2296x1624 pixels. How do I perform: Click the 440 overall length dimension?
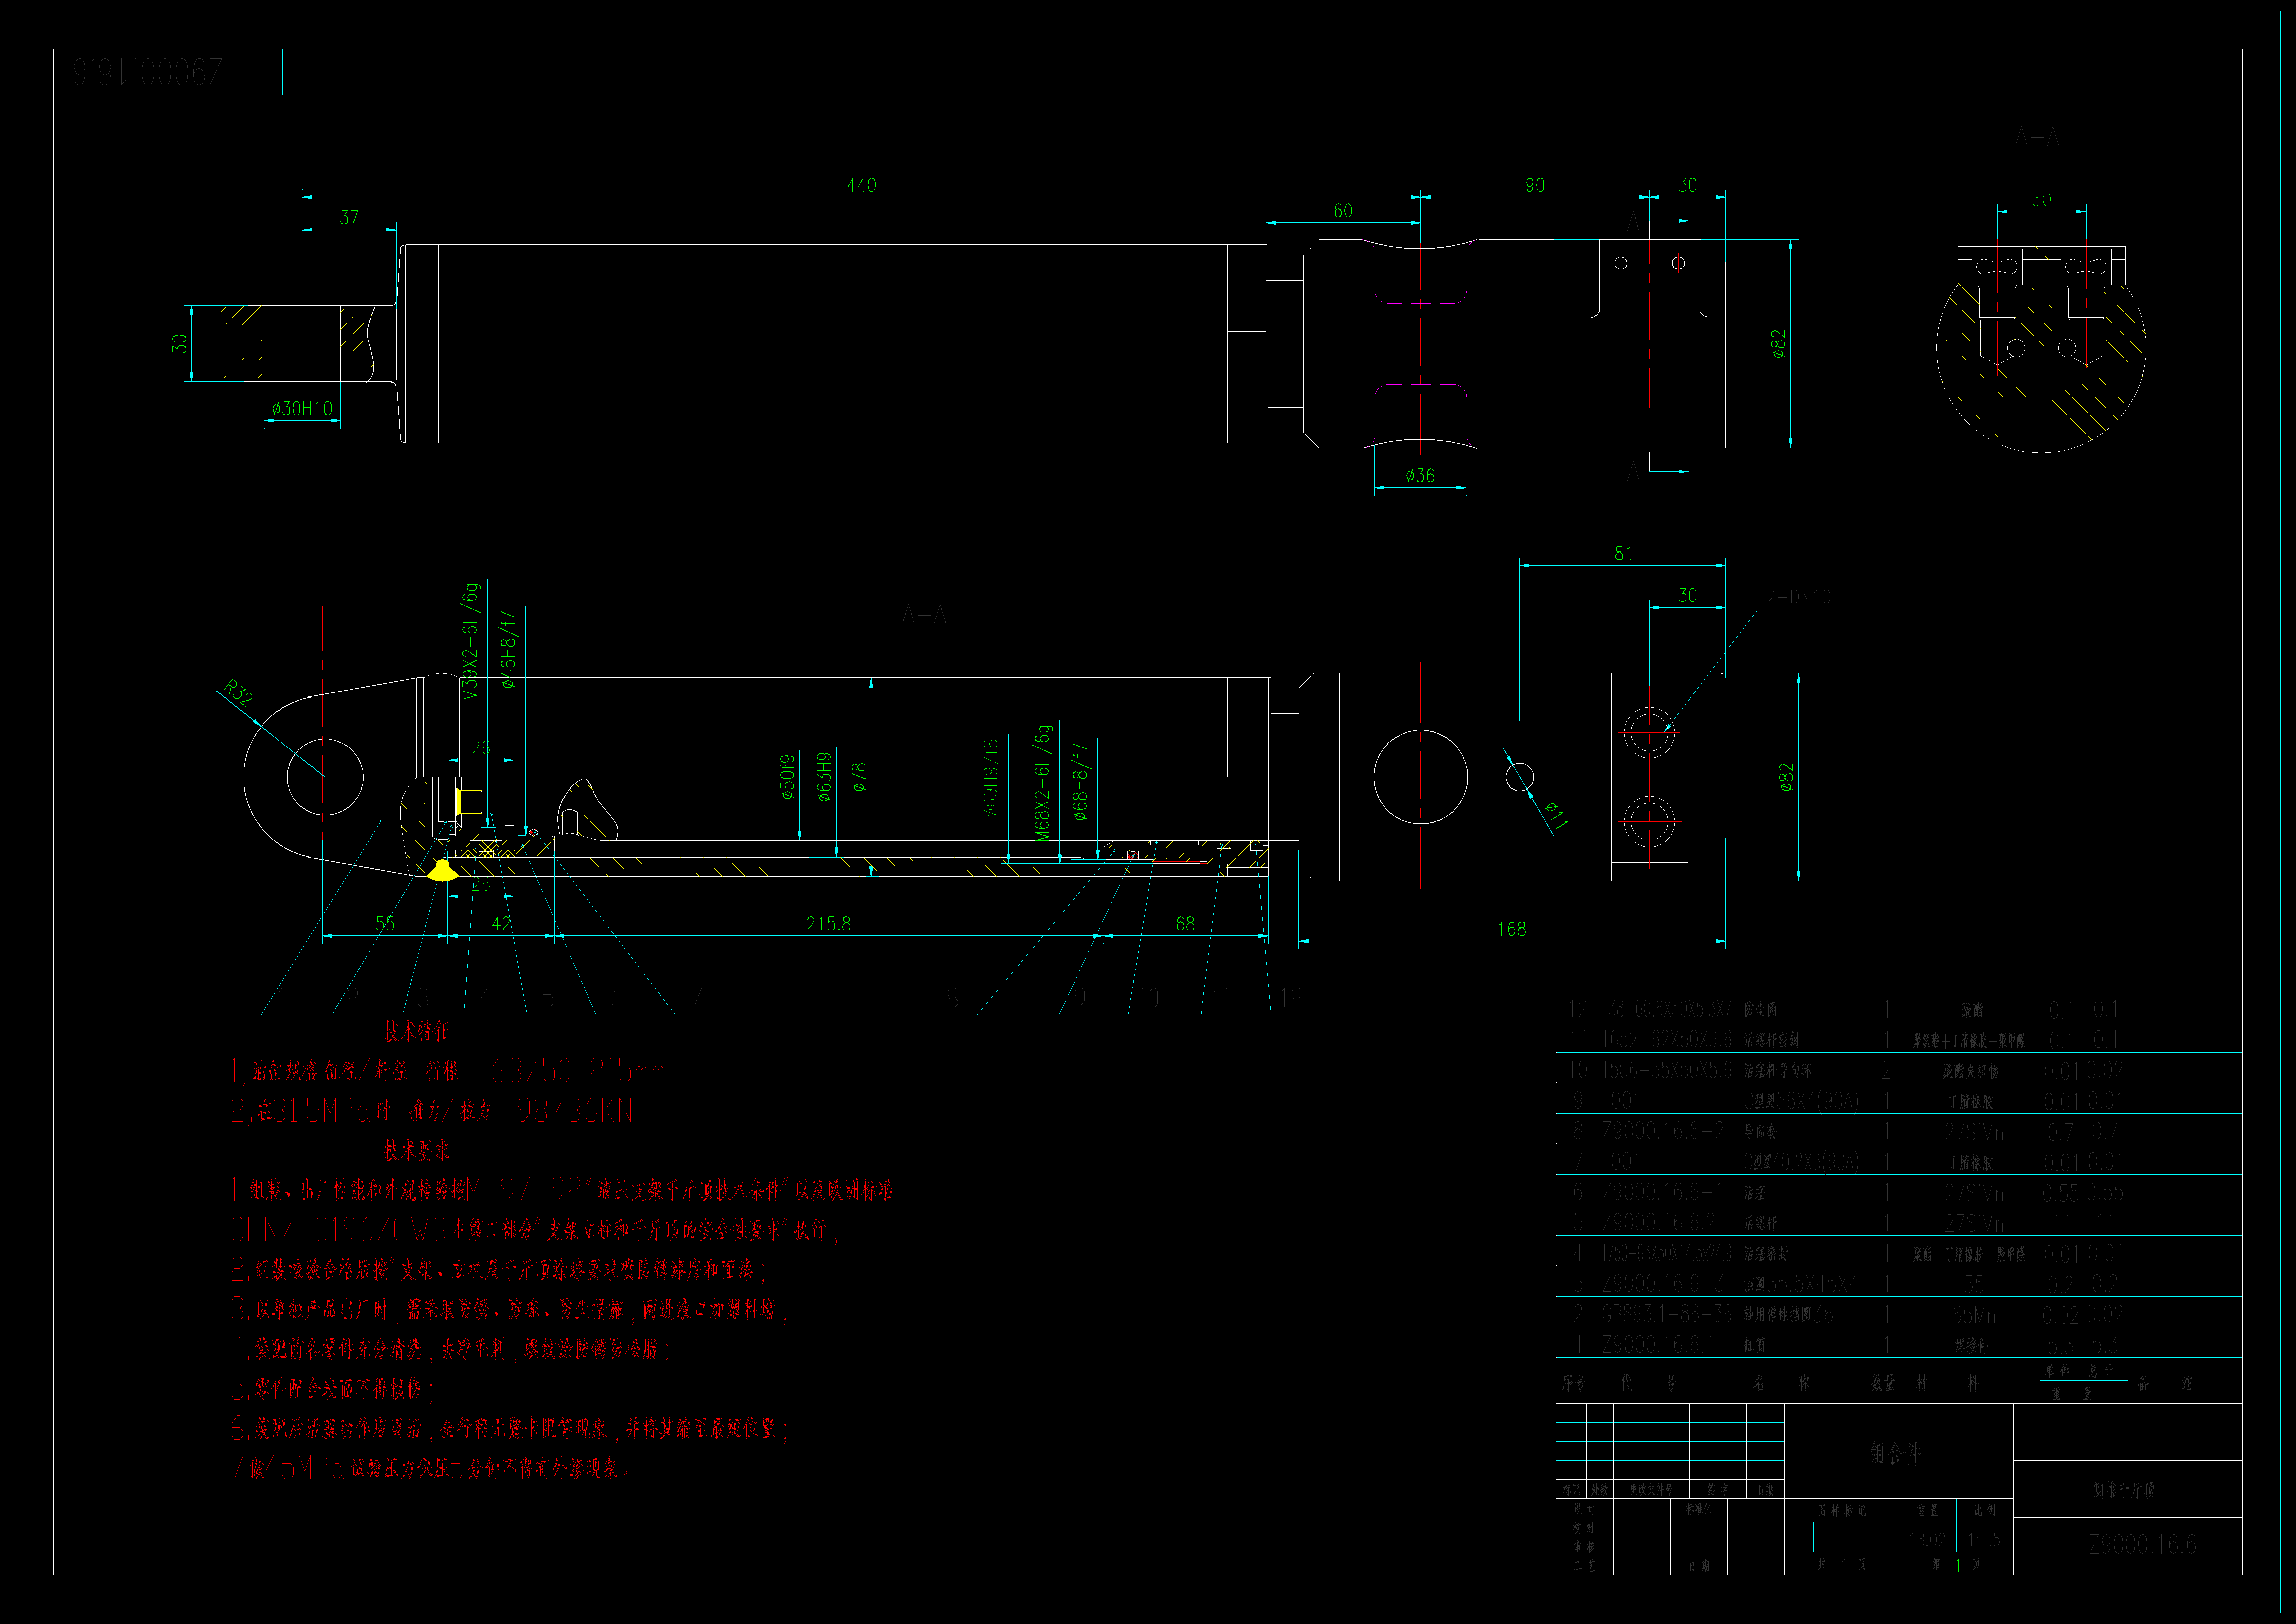[861, 185]
